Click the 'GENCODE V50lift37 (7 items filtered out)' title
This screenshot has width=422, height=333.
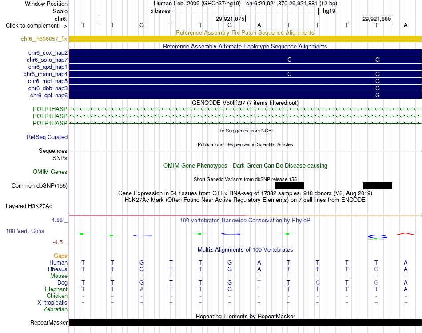pos(245,103)
